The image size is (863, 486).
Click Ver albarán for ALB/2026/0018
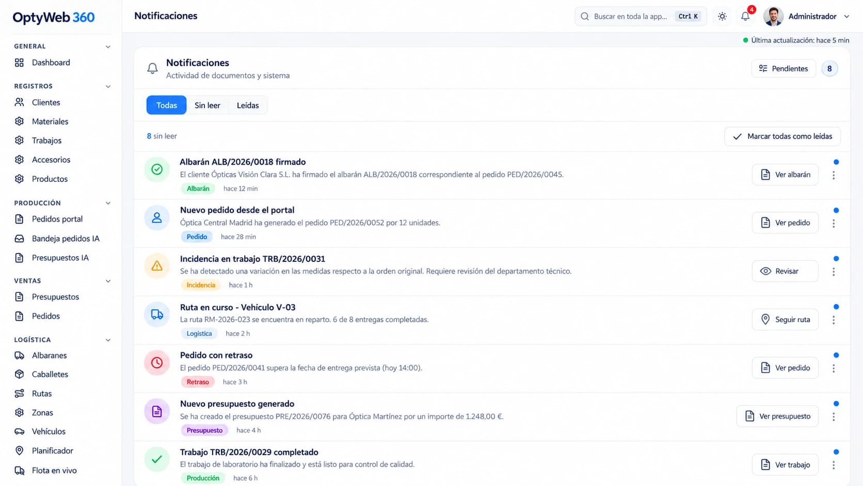coord(785,175)
